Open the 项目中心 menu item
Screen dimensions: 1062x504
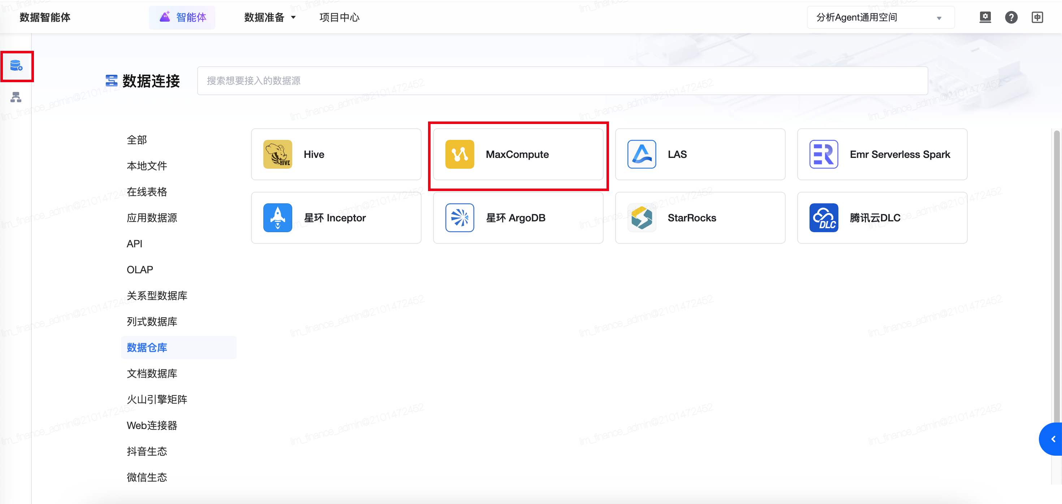tap(339, 17)
